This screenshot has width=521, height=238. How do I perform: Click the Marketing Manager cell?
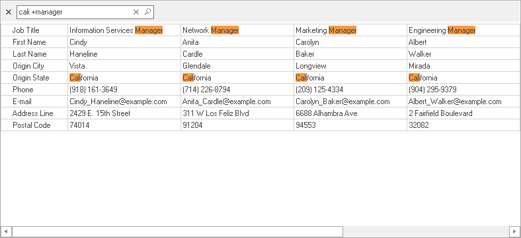[x=350, y=30]
